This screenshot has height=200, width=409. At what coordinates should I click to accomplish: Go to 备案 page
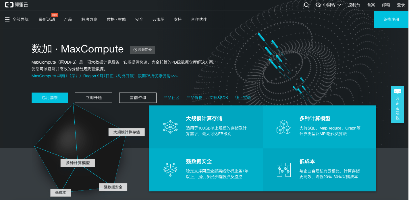(371, 5)
